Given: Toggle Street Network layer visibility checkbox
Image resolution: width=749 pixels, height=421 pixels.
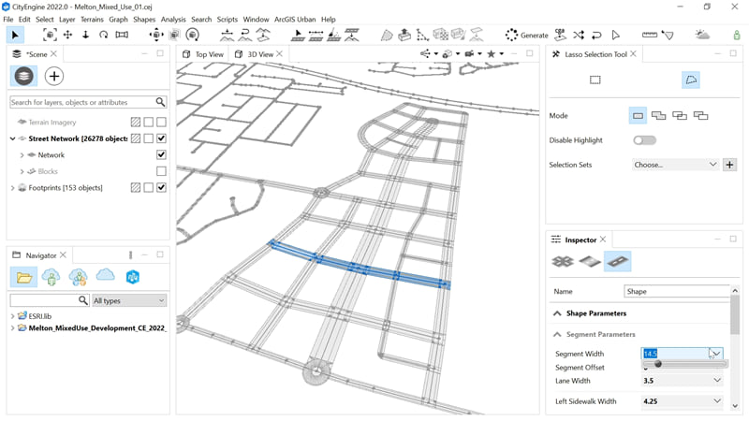Looking at the screenshot, I should [x=161, y=138].
